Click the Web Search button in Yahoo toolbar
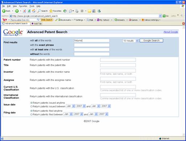The width and height of the screenshot is (186, 141). point(47,20)
